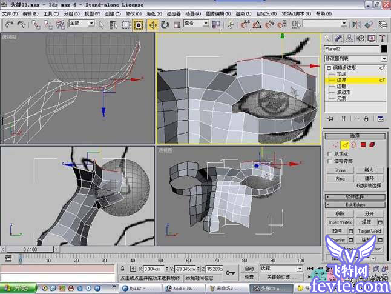Open the 创建(C) menu

[x=113, y=13]
